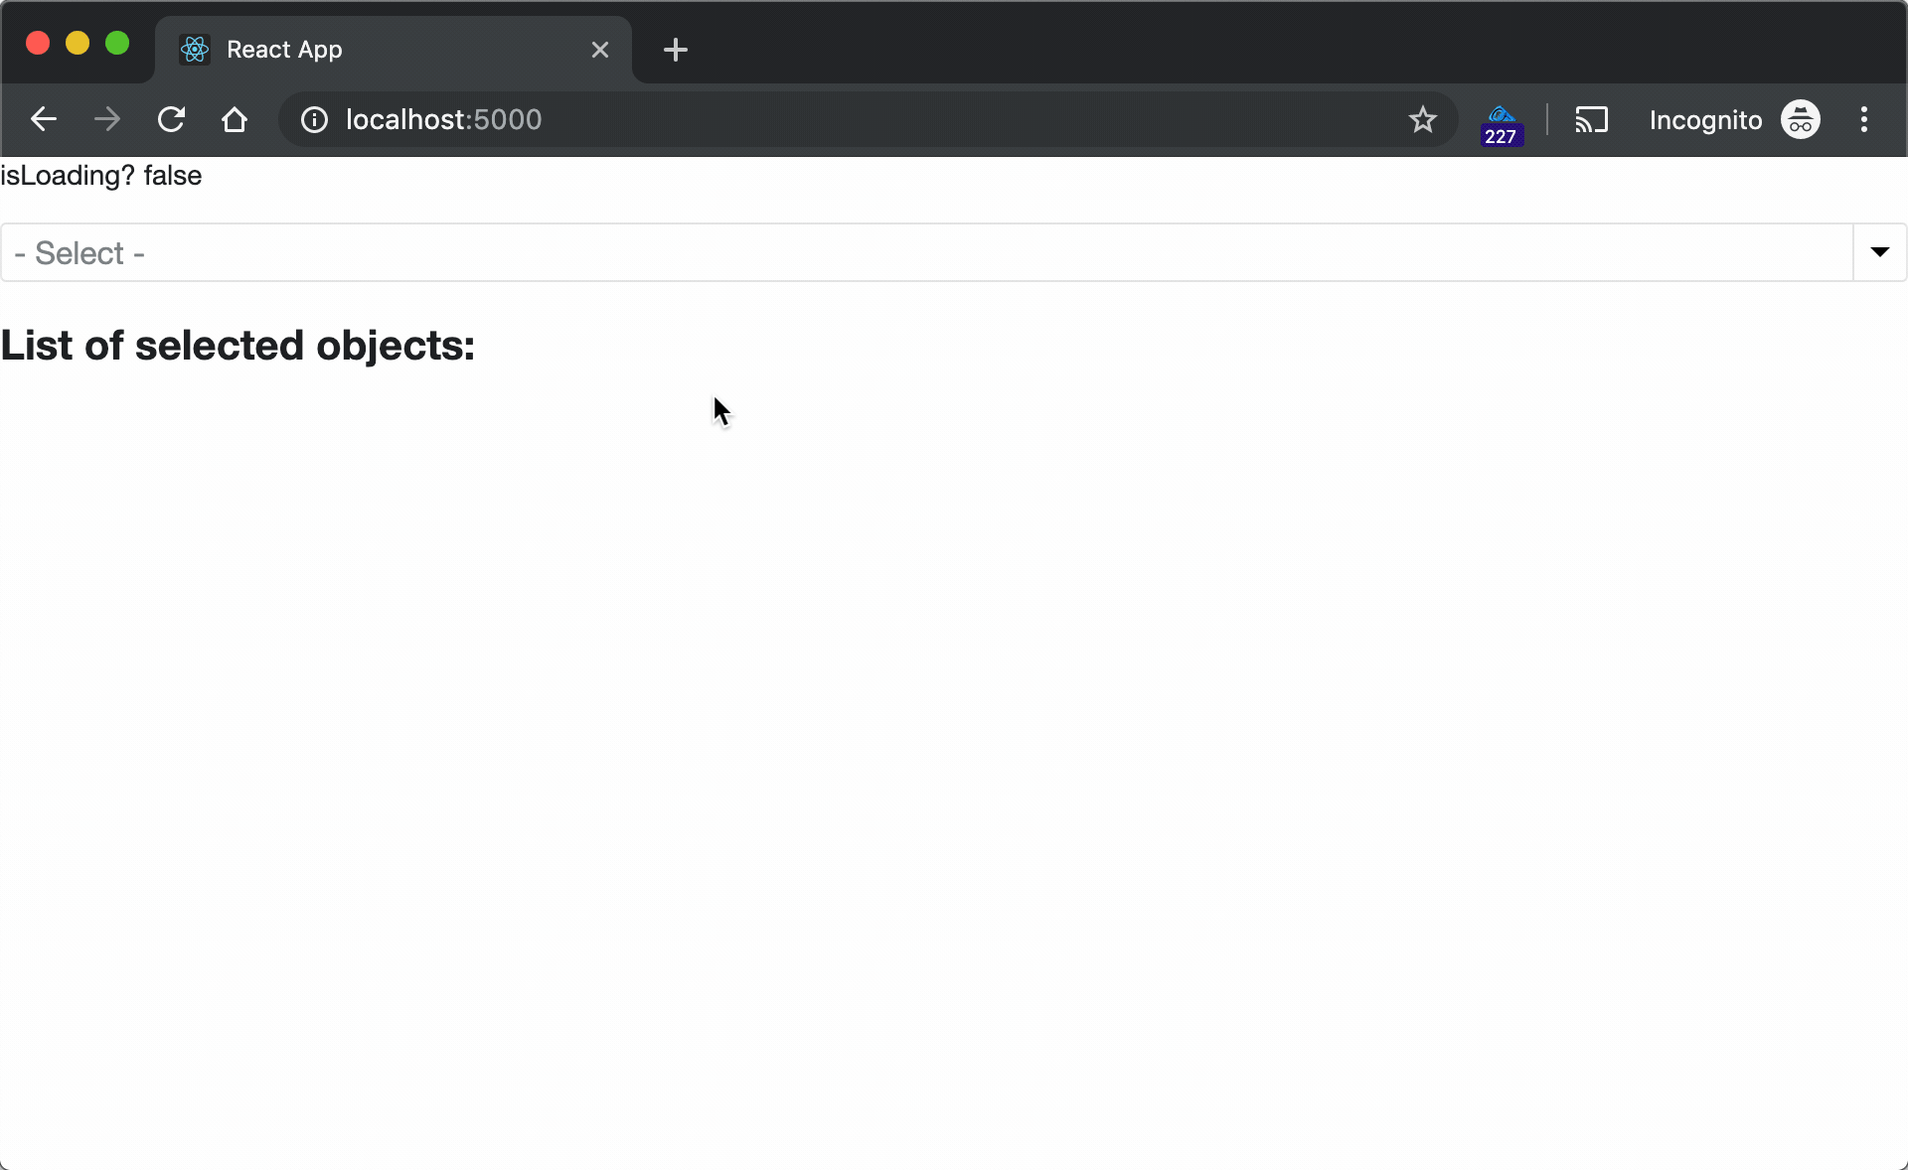The height and width of the screenshot is (1170, 1908).
Task: Open the Chrome three-dot menu
Action: click(1864, 119)
